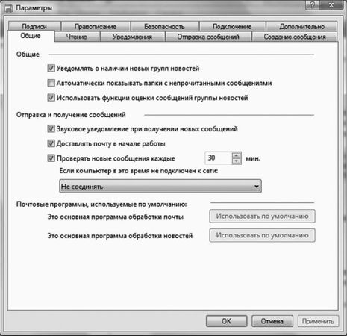Image resolution: width=347 pixels, height=336 pixels.
Task: Close the Параметры dialog window
Action: 331,4
